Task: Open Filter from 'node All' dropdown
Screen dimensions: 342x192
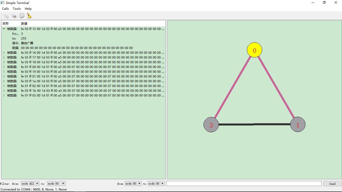Action: (x=30, y=183)
